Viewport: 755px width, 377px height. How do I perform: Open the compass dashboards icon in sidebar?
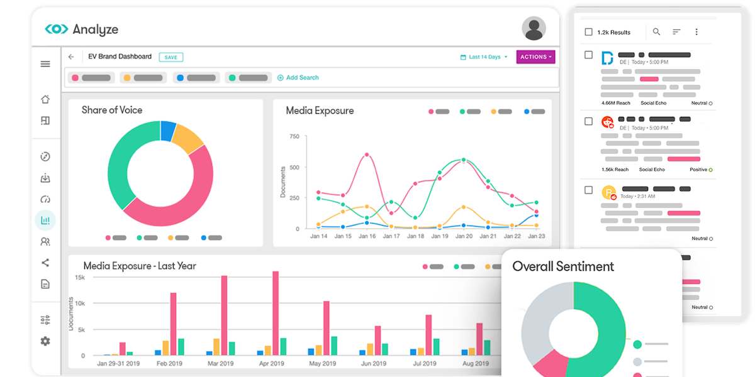45,156
